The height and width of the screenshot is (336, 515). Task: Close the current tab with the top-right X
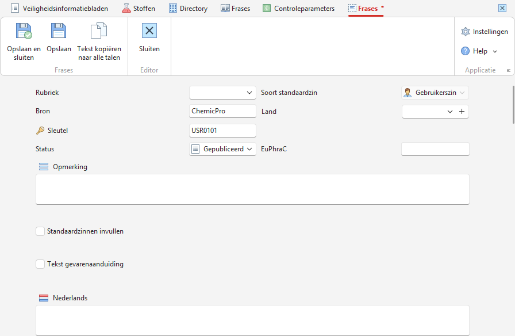(x=502, y=8)
